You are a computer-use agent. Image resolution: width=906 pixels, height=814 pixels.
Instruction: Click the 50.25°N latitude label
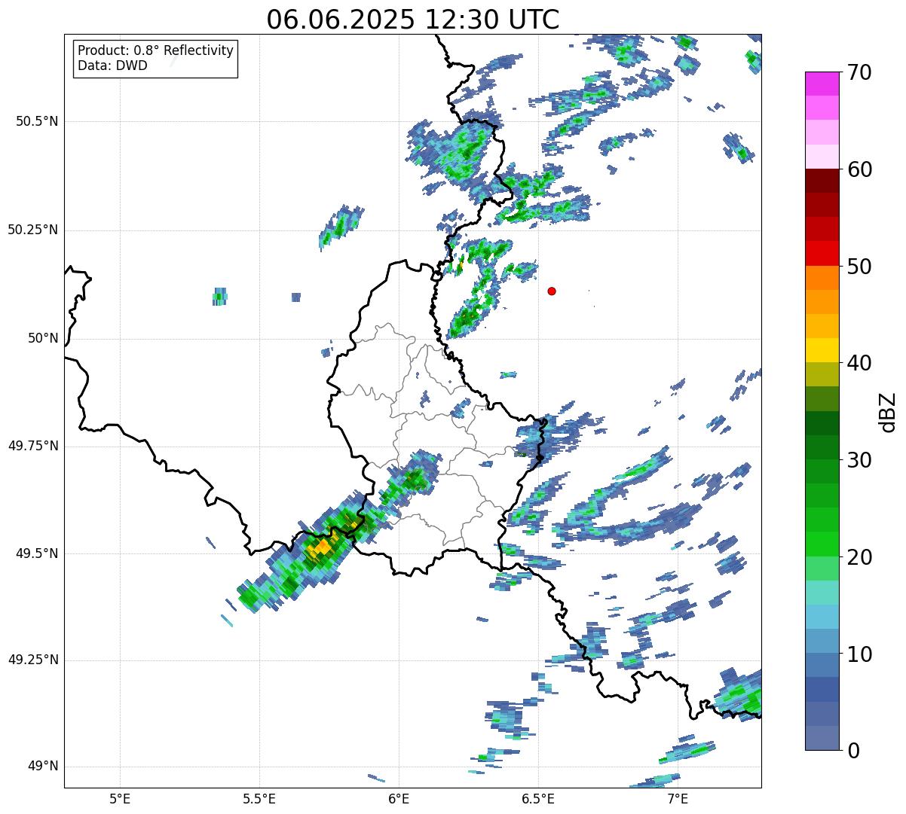(x=33, y=230)
